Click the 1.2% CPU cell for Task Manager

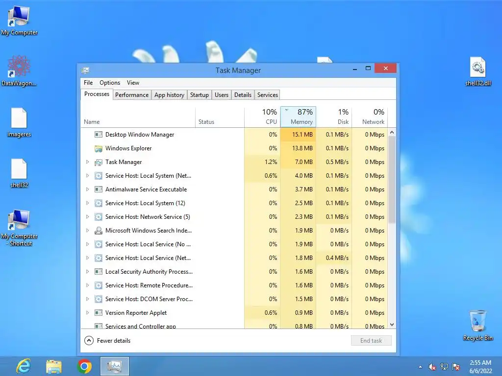coord(262,162)
